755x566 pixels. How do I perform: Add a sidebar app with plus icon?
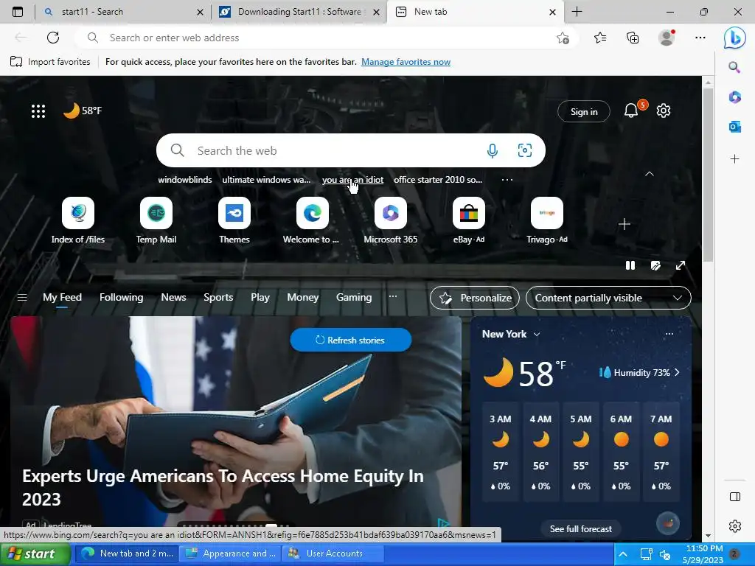734,159
